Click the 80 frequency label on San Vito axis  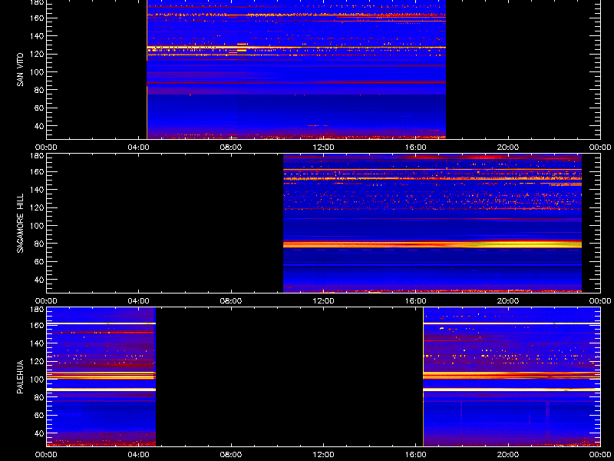click(x=39, y=90)
